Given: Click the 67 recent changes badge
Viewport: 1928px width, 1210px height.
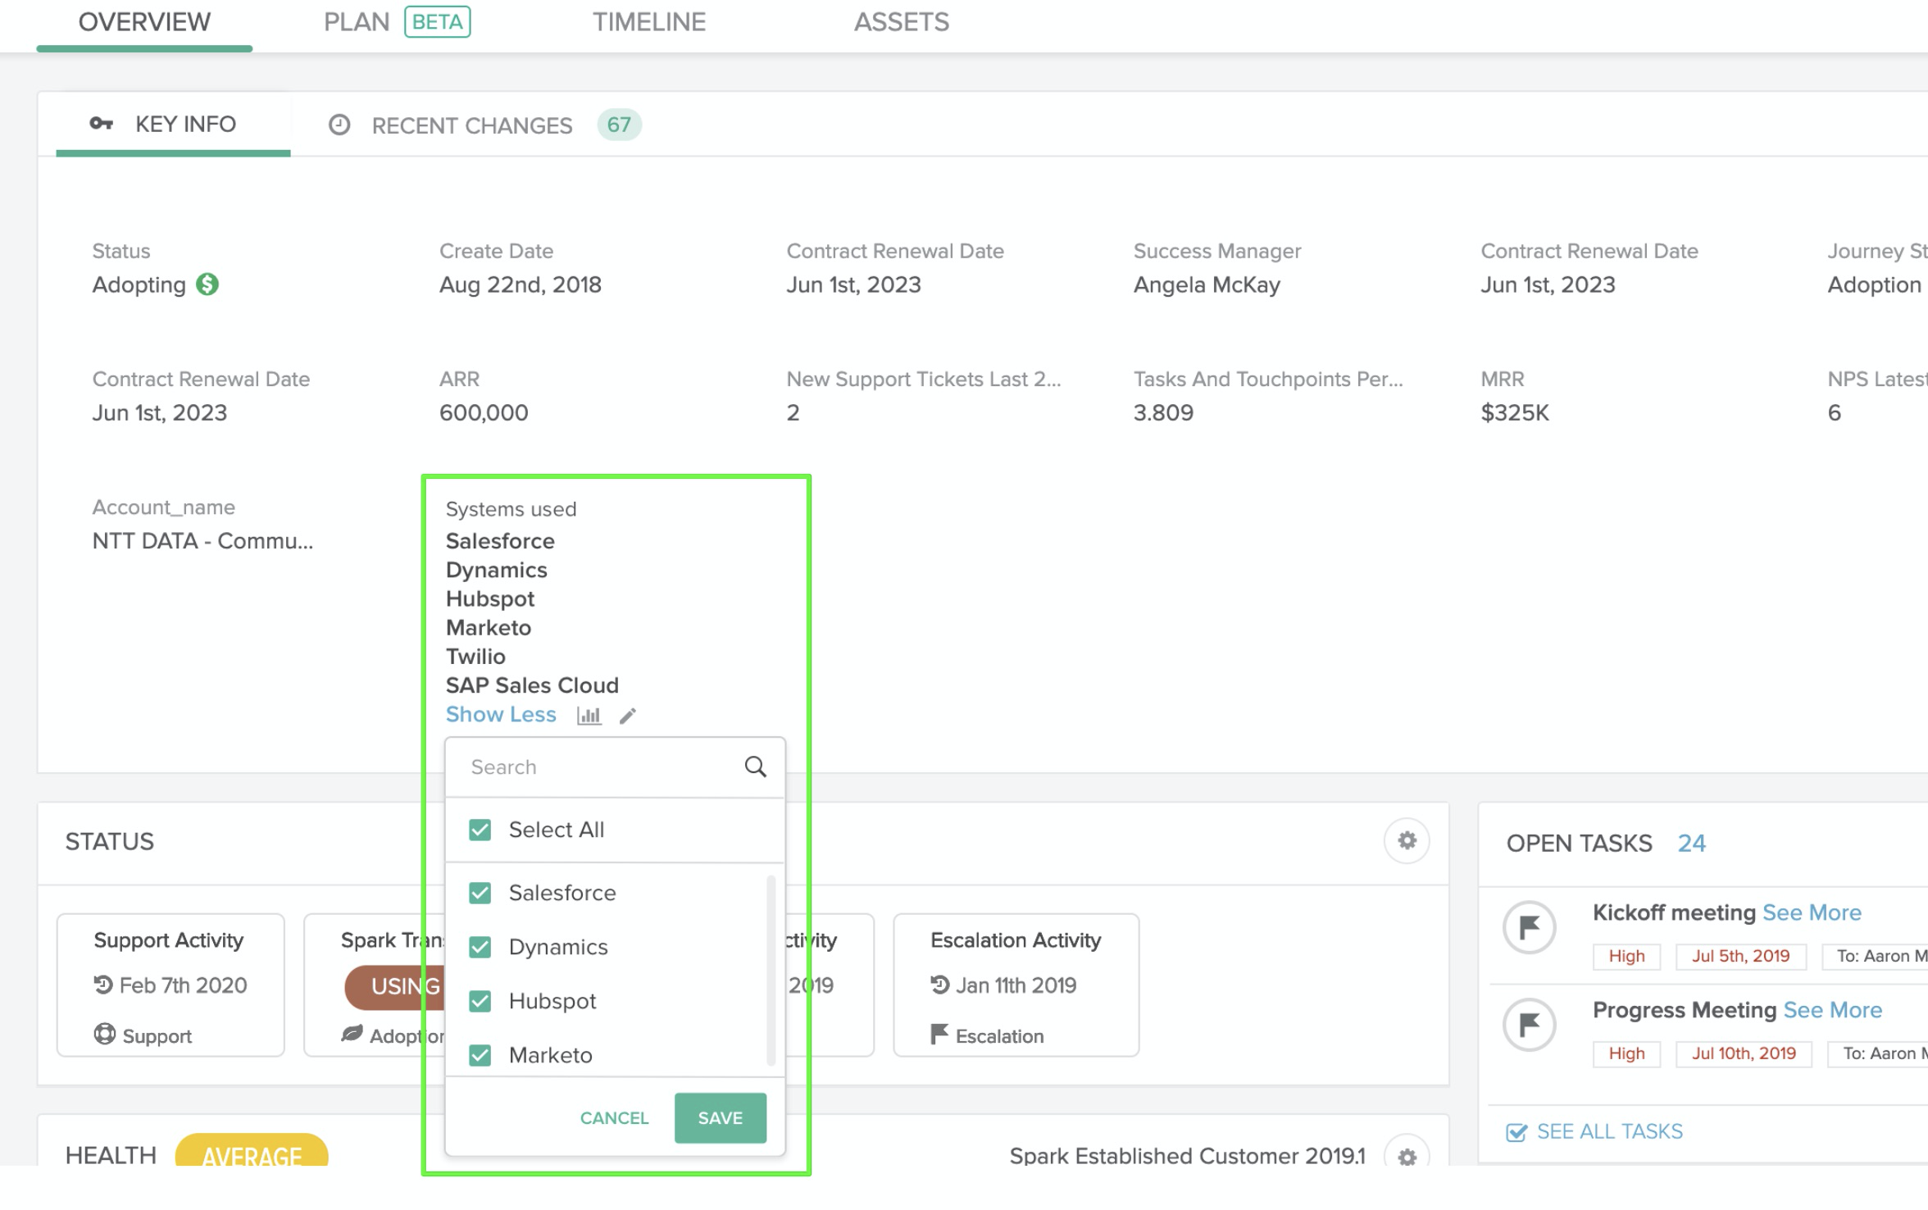Looking at the screenshot, I should [619, 125].
